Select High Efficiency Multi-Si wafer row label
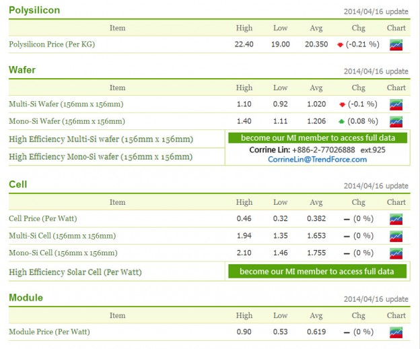Viewport: 420px width, 349px height. click(101, 139)
